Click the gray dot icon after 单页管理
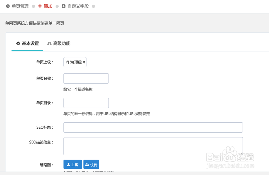 pos(33,6)
